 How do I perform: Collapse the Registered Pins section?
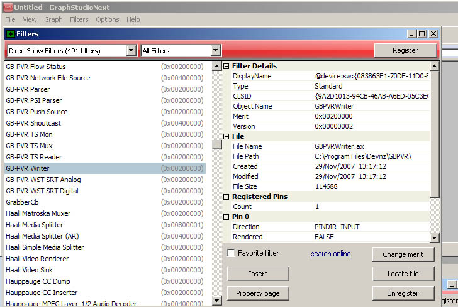(226, 197)
